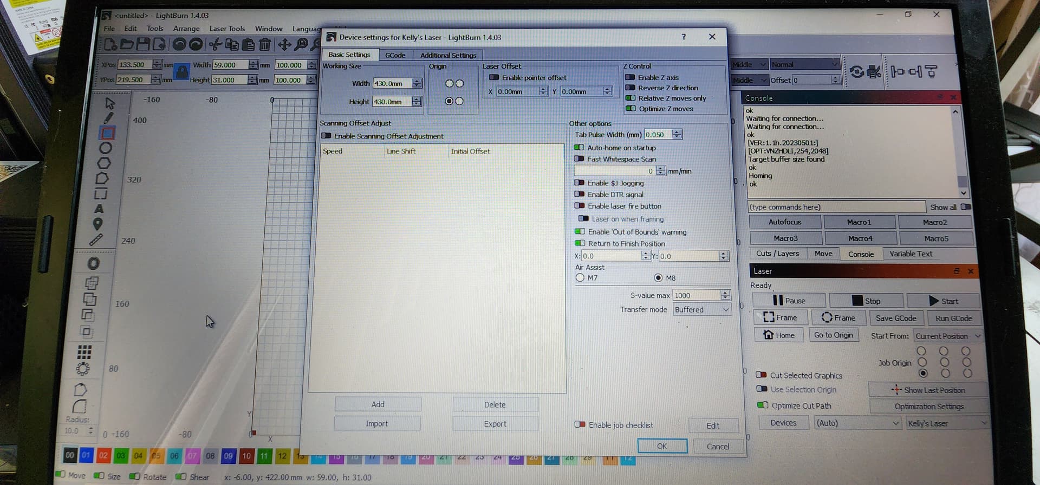Select the blue 01 layer color swatch

(86, 455)
